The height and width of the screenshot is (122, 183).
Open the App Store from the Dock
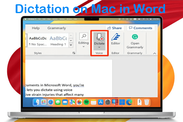tap(101, 102)
